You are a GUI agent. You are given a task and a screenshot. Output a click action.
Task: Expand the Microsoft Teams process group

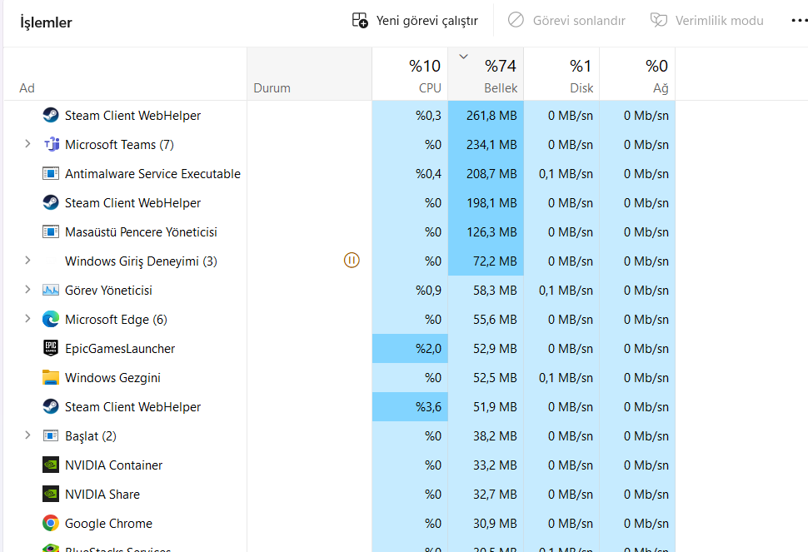27,144
